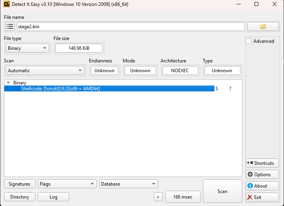Focus the stage2.bin file name field
This screenshot has height=206, width=284.
coord(131,27)
